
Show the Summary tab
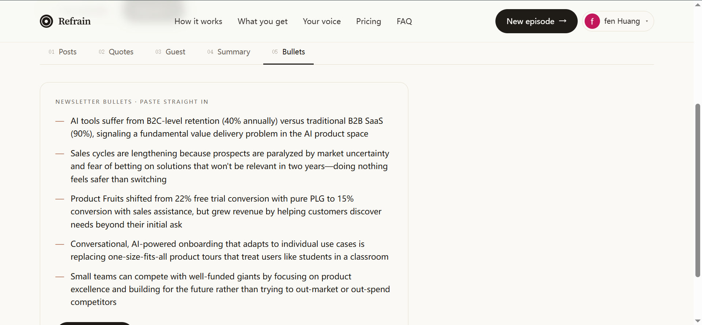point(229,52)
